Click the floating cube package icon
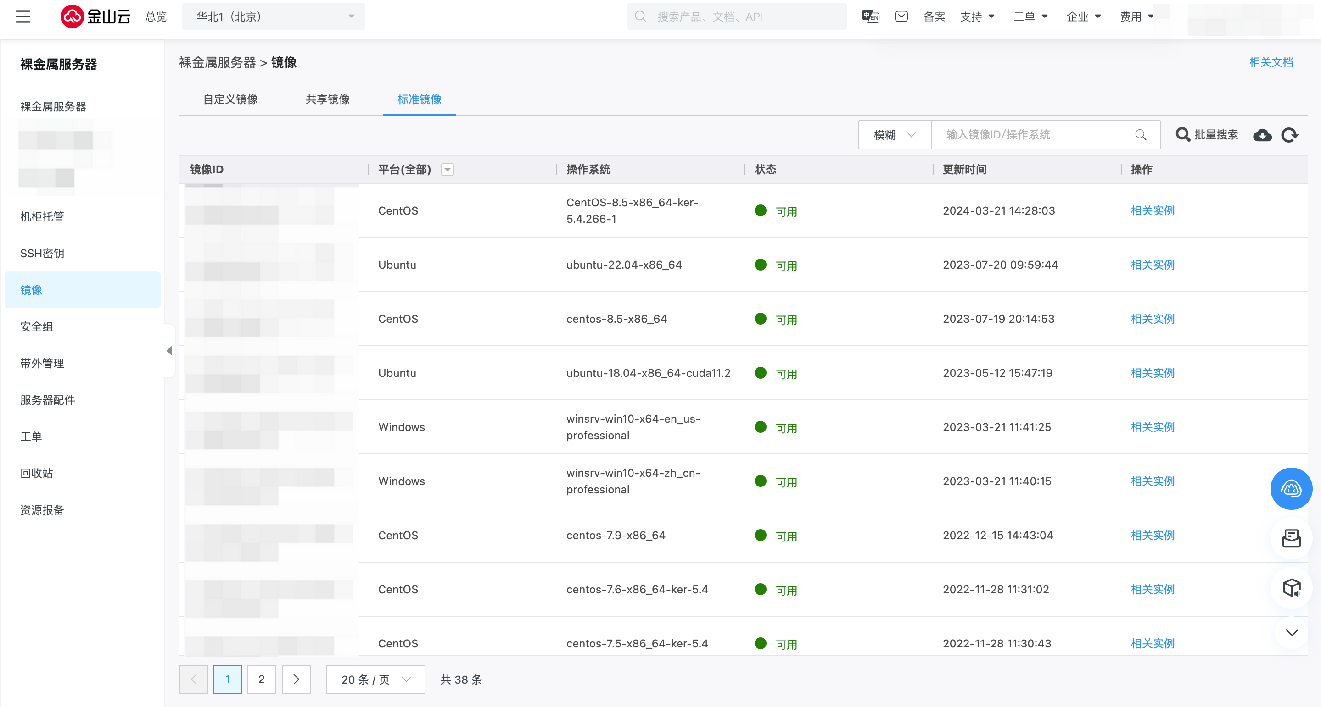Screen dimensions: 1321x707 [x=1291, y=588]
